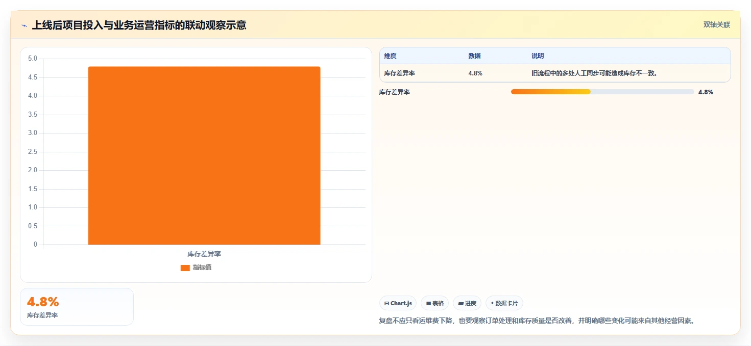
Task: Click the 指标值 legend label
Action: click(x=202, y=268)
